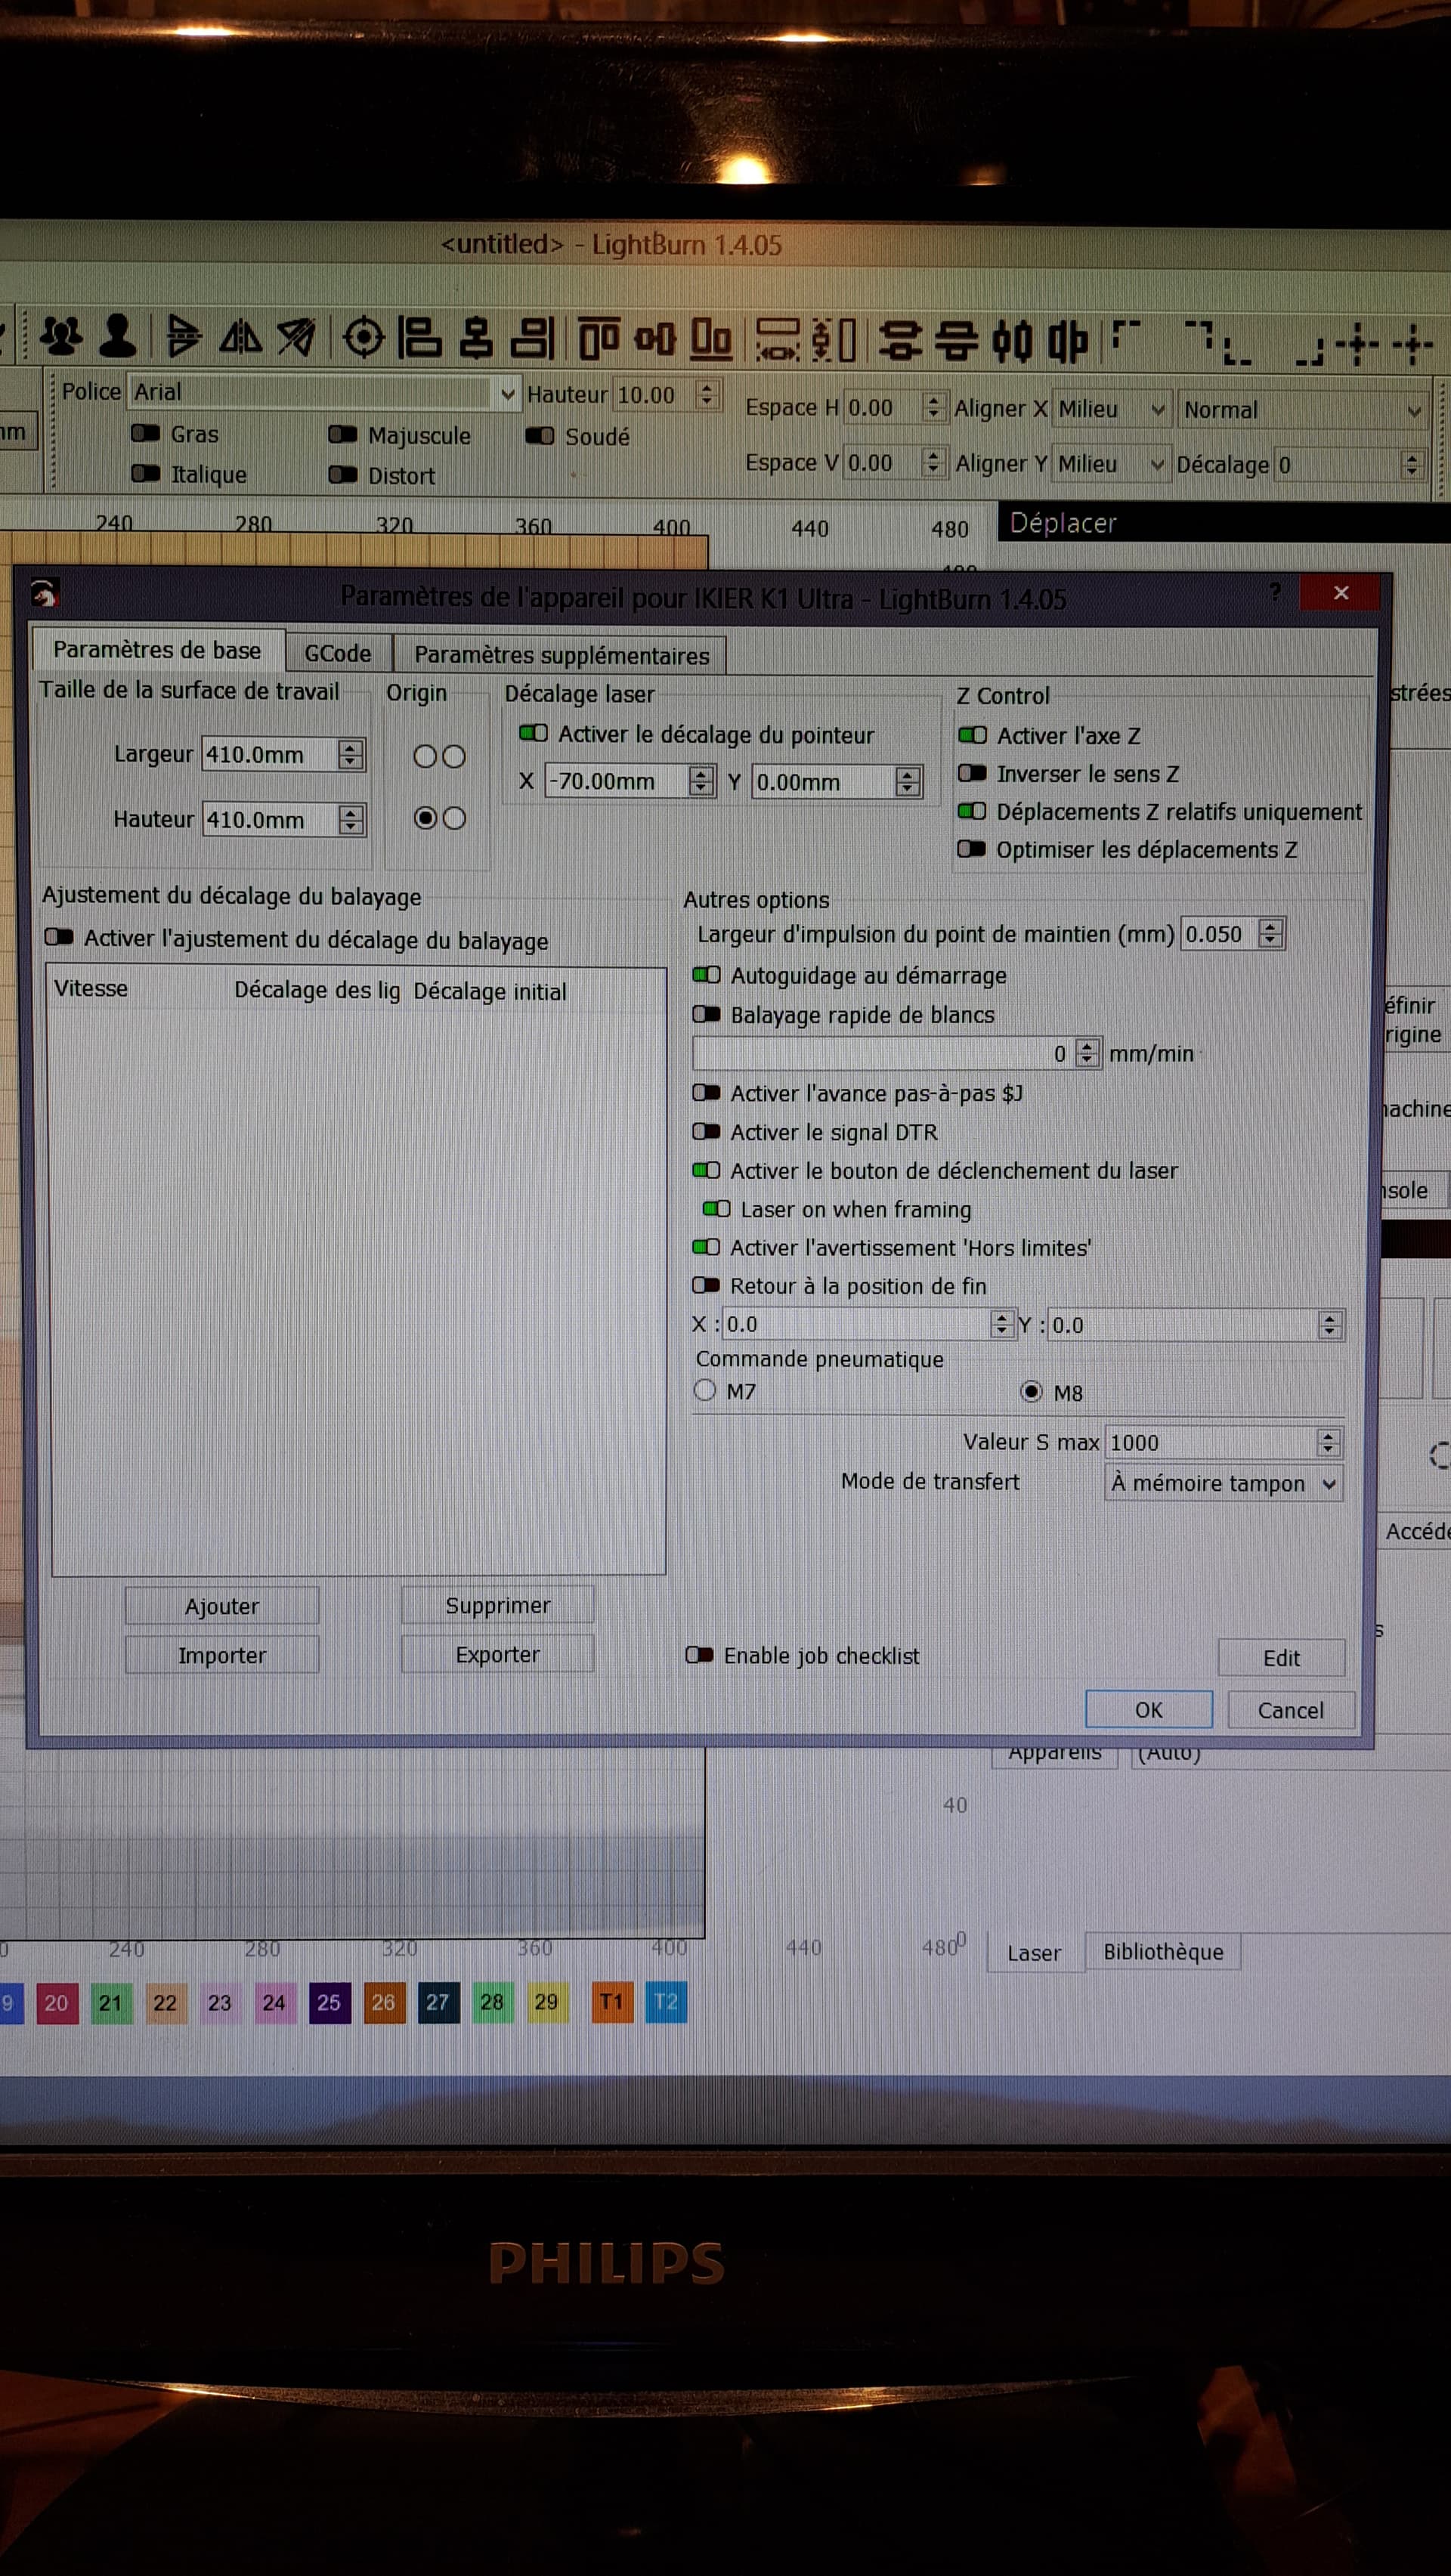Align selected objects to left edge
Image resolution: width=1451 pixels, height=2576 pixels.
(x=420, y=337)
